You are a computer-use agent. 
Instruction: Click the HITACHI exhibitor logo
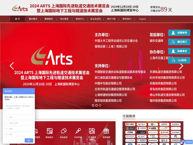click(176, 132)
